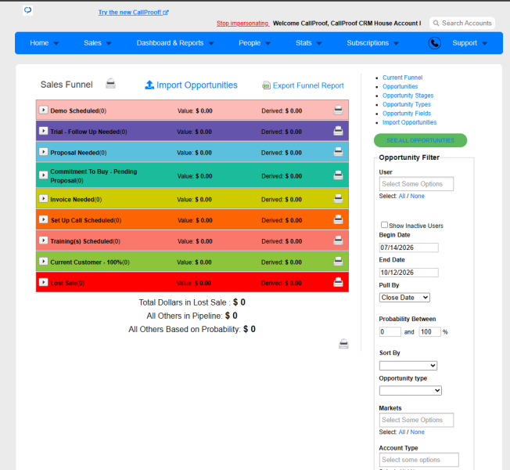Print the Current Customer - 100% stage
The image size is (510, 470).
coord(338,261)
